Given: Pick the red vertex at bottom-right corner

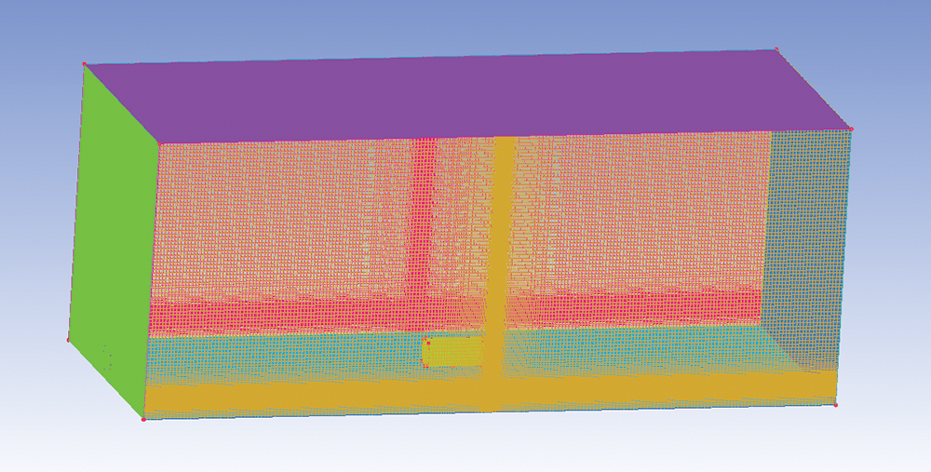Looking at the screenshot, I should [x=835, y=405].
